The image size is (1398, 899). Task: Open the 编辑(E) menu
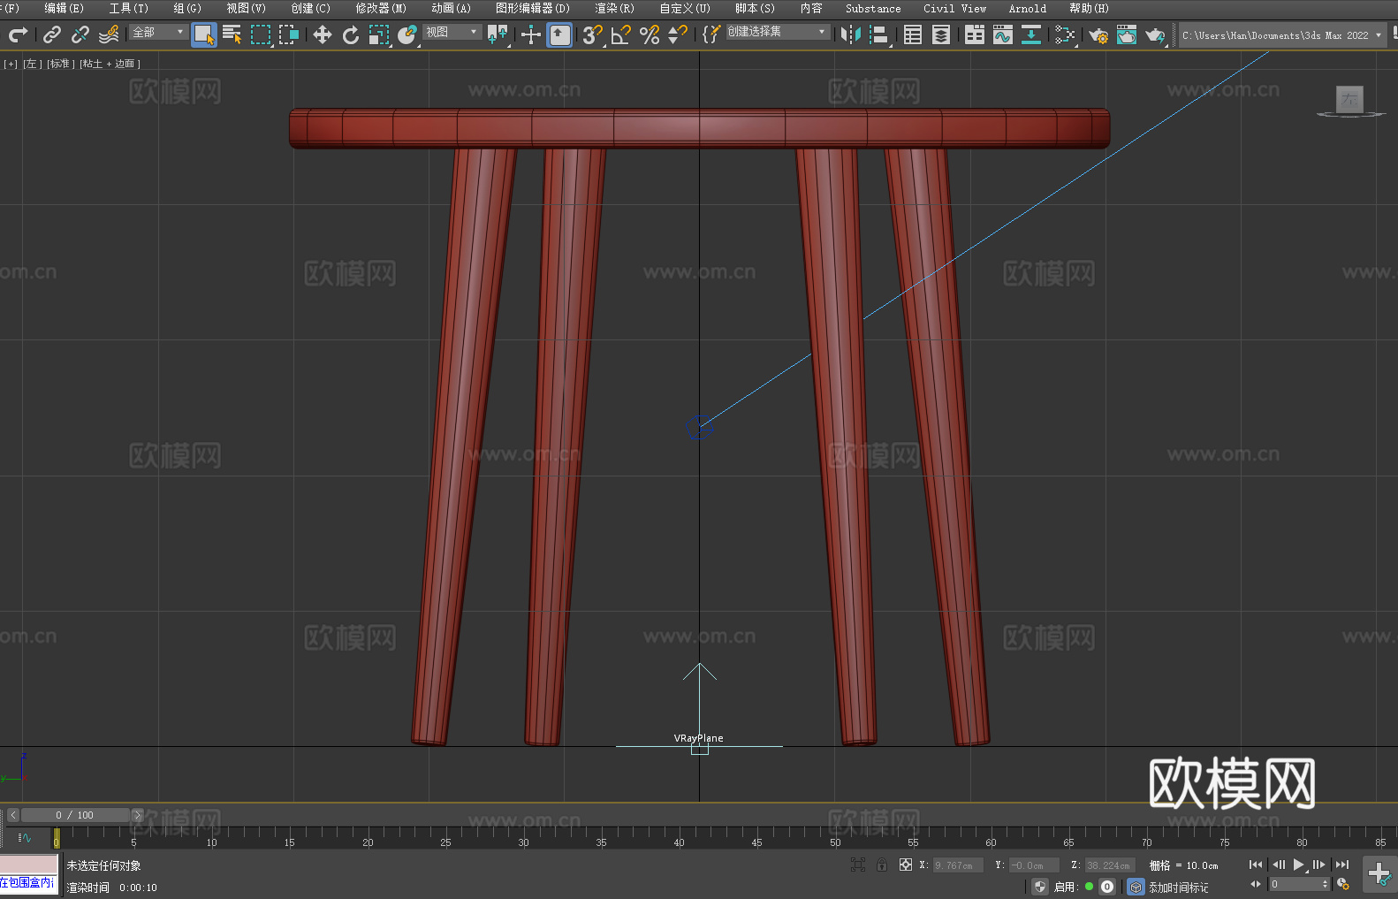(x=64, y=8)
